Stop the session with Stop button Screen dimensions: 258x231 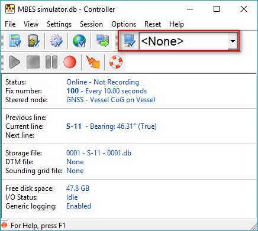(x=33, y=62)
